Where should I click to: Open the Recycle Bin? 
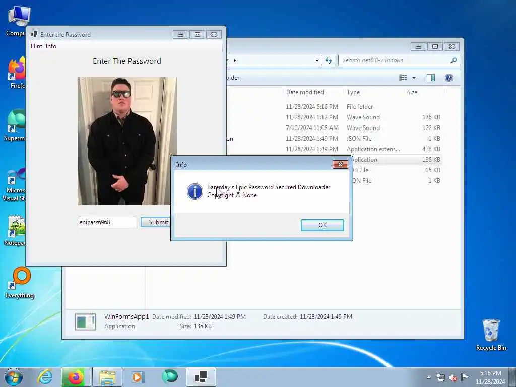[491, 335]
